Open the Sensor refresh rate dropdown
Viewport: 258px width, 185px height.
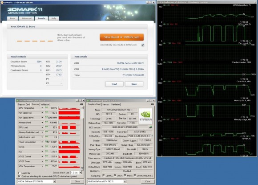click(x=80, y=173)
